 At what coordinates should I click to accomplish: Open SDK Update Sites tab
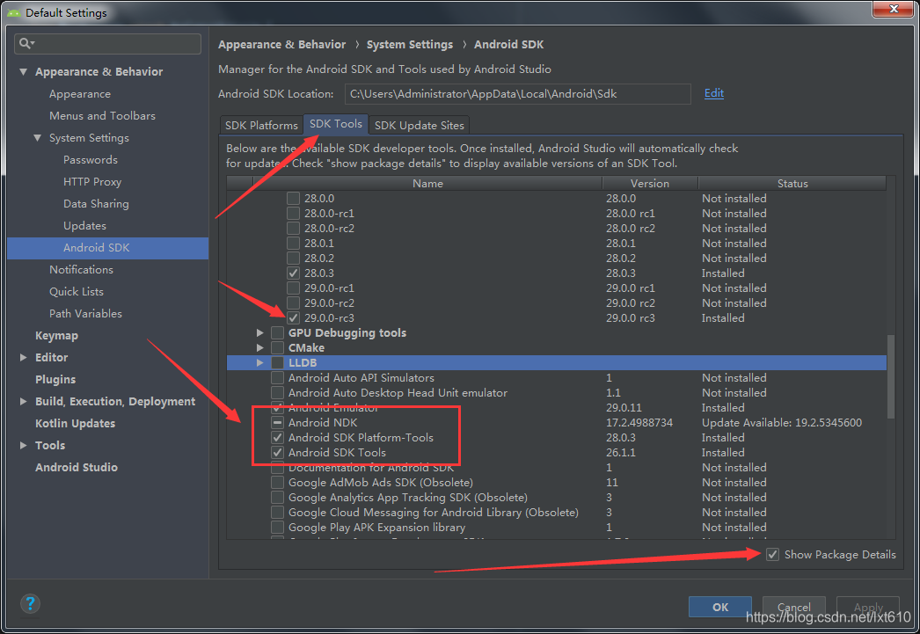pyautogui.click(x=419, y=125)
